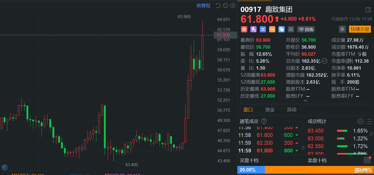The width and height of the screenshot is (374, 175).
Task: Toggle the 自选 watchlist heart button
Action: pyautogui.click(x=306, y=29)
